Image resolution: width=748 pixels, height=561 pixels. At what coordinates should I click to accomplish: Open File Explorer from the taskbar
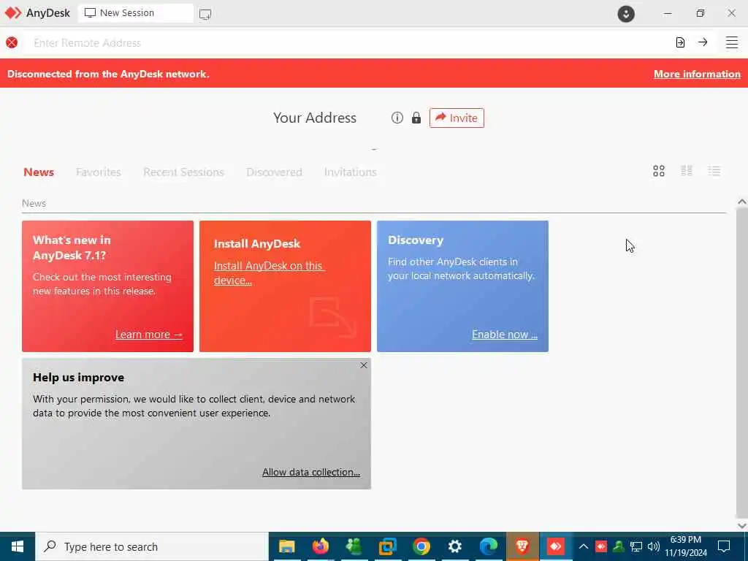pyautogui.click(x=286, y=546)
